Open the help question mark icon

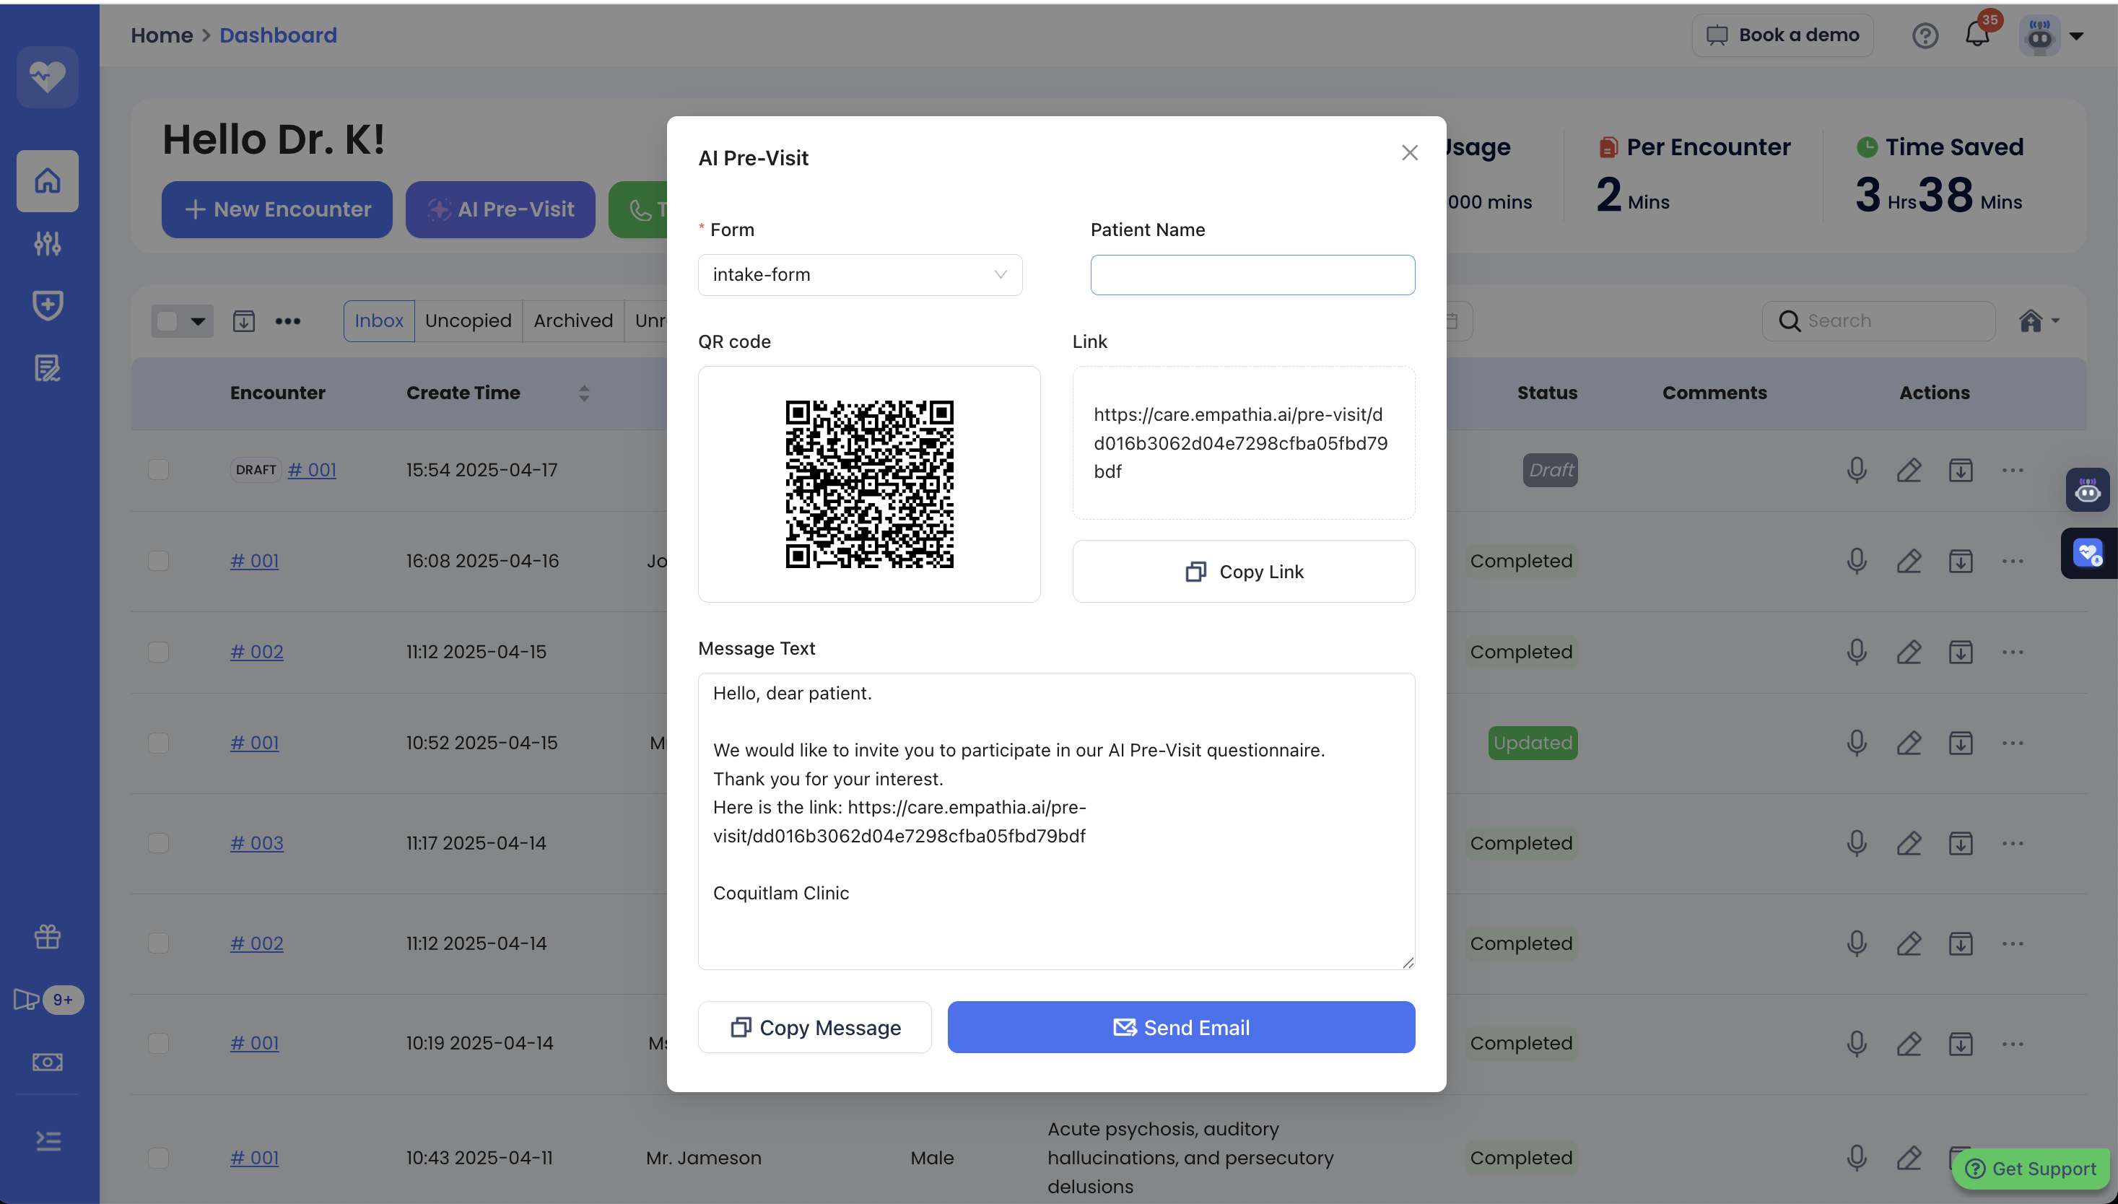click(1925, 35)
